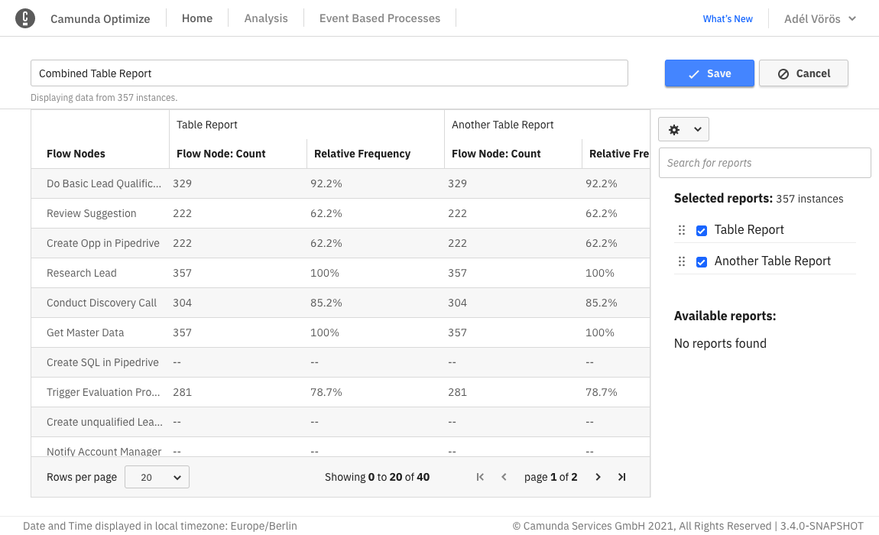
Task: Open the What's New link
Action: coord(728,19)
